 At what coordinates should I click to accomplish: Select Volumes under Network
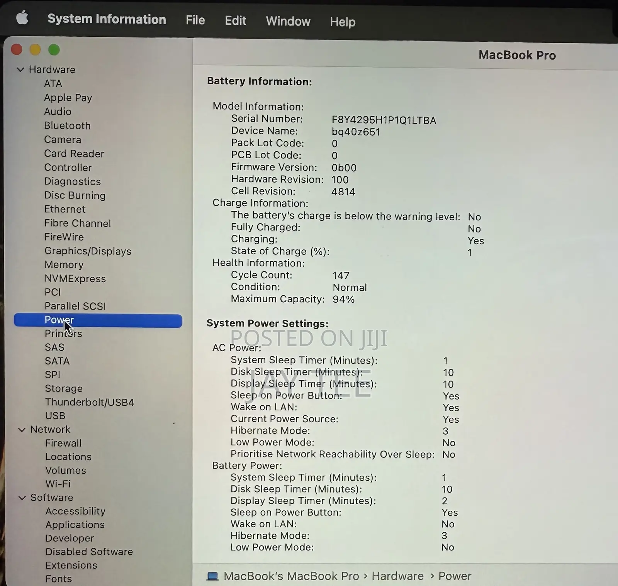click(66, 471)
